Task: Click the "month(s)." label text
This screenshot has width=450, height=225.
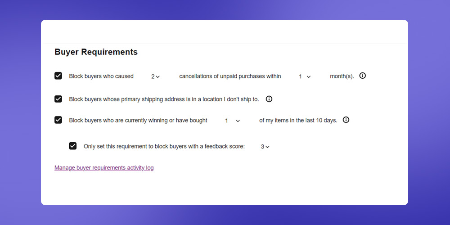Action: click(342, 76)
